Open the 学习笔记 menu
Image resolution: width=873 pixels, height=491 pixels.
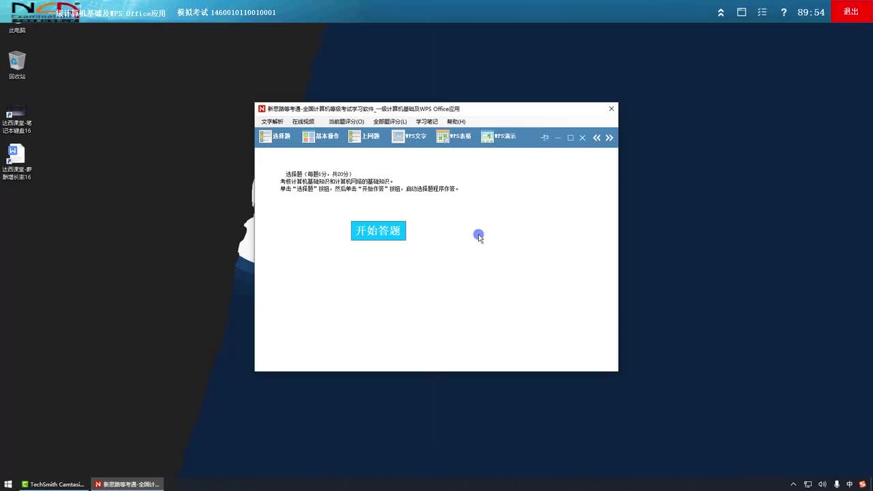427,121
